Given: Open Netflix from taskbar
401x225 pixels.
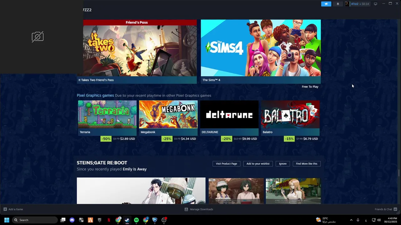Looking at the screenshot, I should [109, 220].
